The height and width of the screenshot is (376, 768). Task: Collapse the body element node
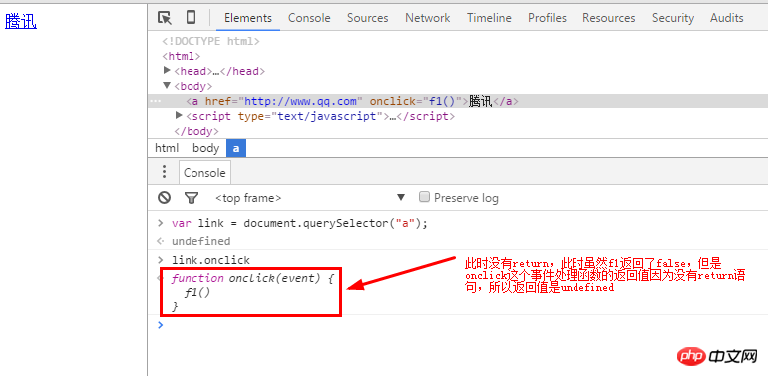tap(167, 86)
